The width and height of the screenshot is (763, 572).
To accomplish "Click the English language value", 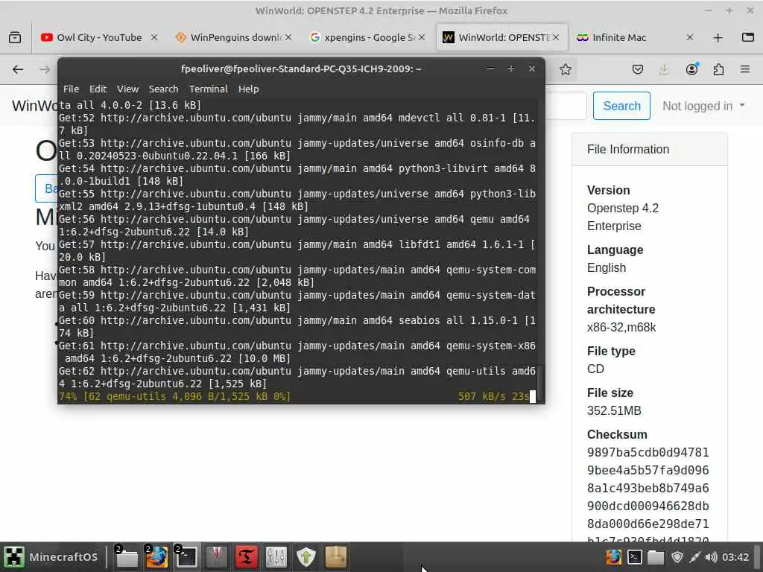I will pyautogui.click(x=607, y=268).
